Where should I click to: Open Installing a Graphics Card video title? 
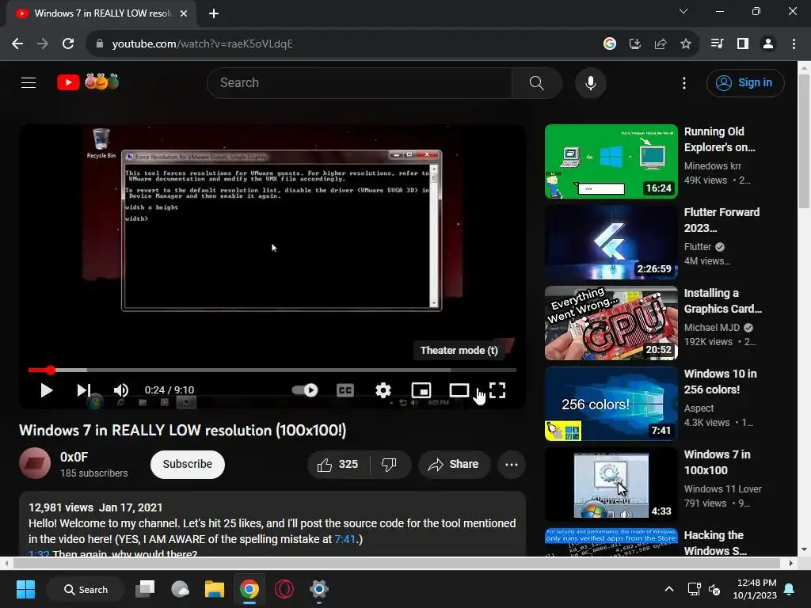722,301
